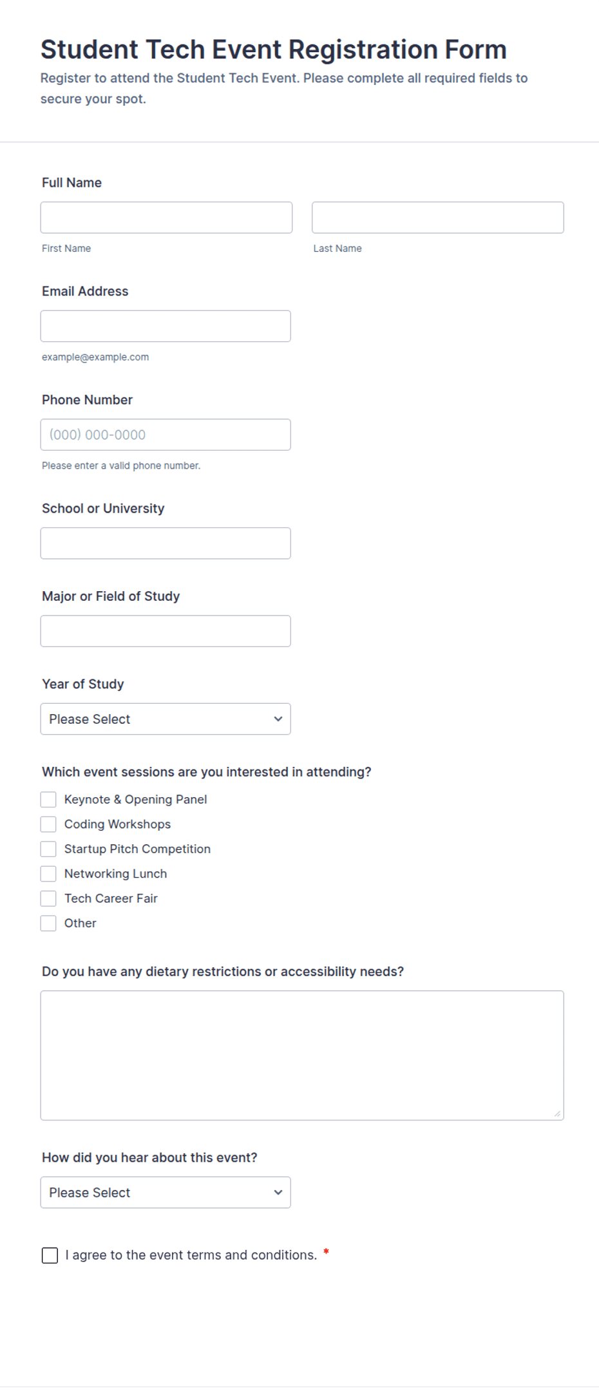Enable the Networking Lunch option
The width and height of the screenshot is (599, 1396).
coord(48,874)
